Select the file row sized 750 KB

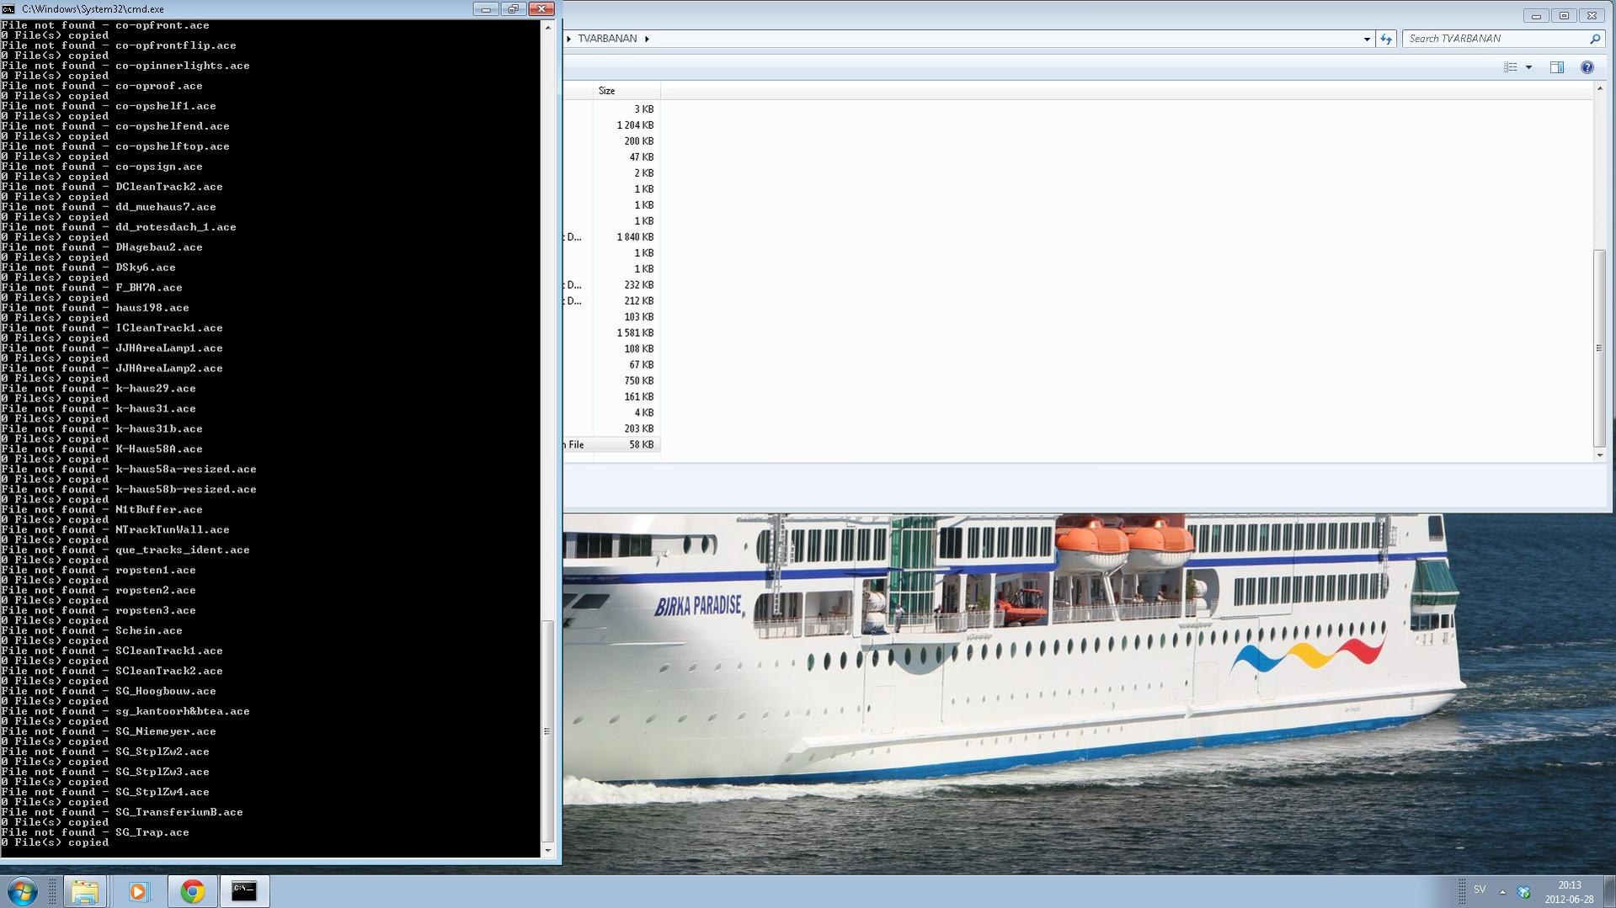pos(612,381)
